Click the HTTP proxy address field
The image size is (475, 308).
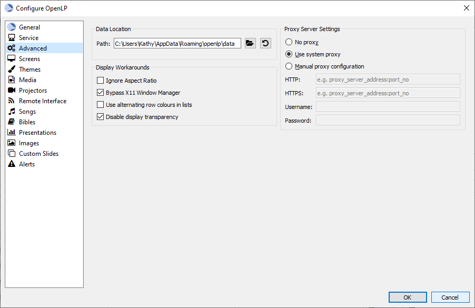click(x=388, y=80)
